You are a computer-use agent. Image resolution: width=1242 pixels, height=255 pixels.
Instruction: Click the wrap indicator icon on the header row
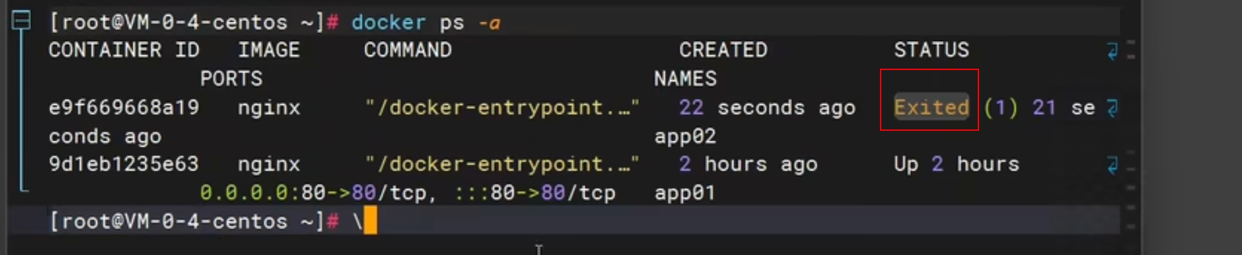[1113, 50]
